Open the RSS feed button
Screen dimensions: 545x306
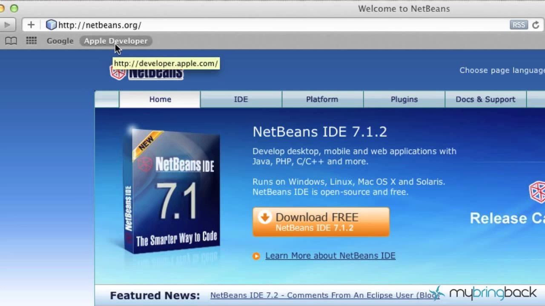[519, 25]
